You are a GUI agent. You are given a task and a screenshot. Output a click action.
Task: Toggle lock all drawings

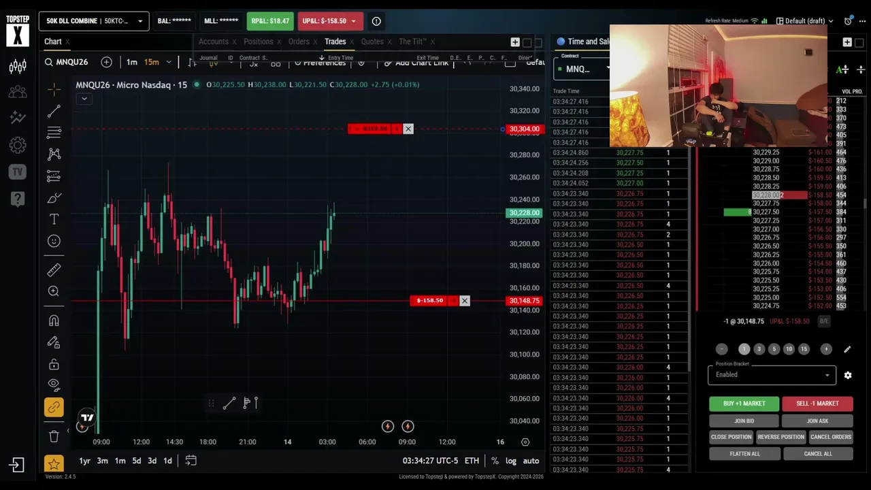[54, 364]
